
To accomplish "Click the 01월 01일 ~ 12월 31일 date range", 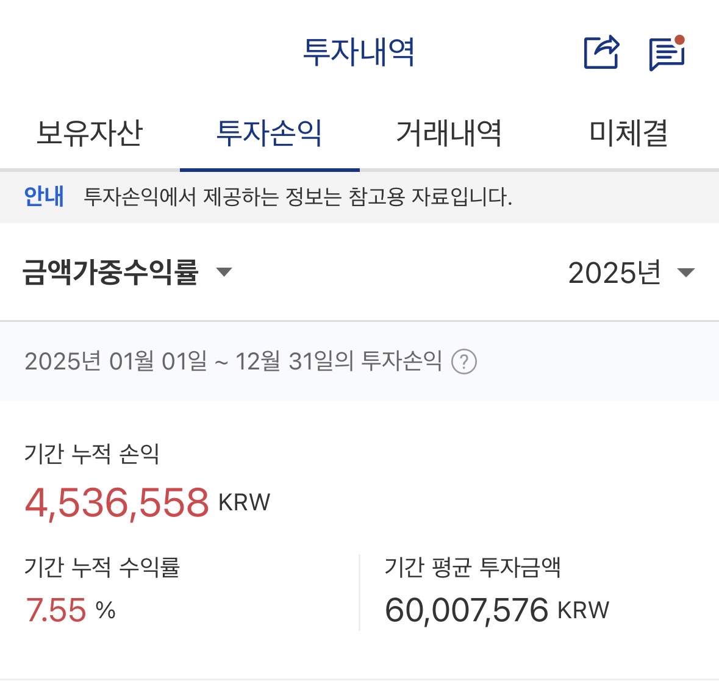I will coord(233,362).
